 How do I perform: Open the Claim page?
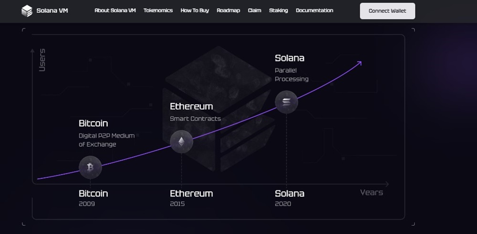click(x=254, y=10)
